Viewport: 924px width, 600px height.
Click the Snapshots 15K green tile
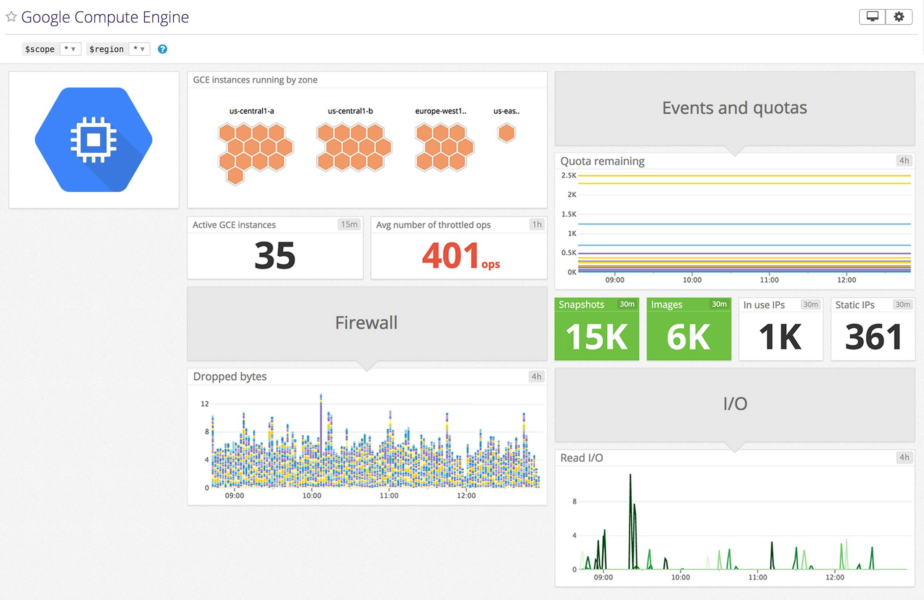(596, 329)
